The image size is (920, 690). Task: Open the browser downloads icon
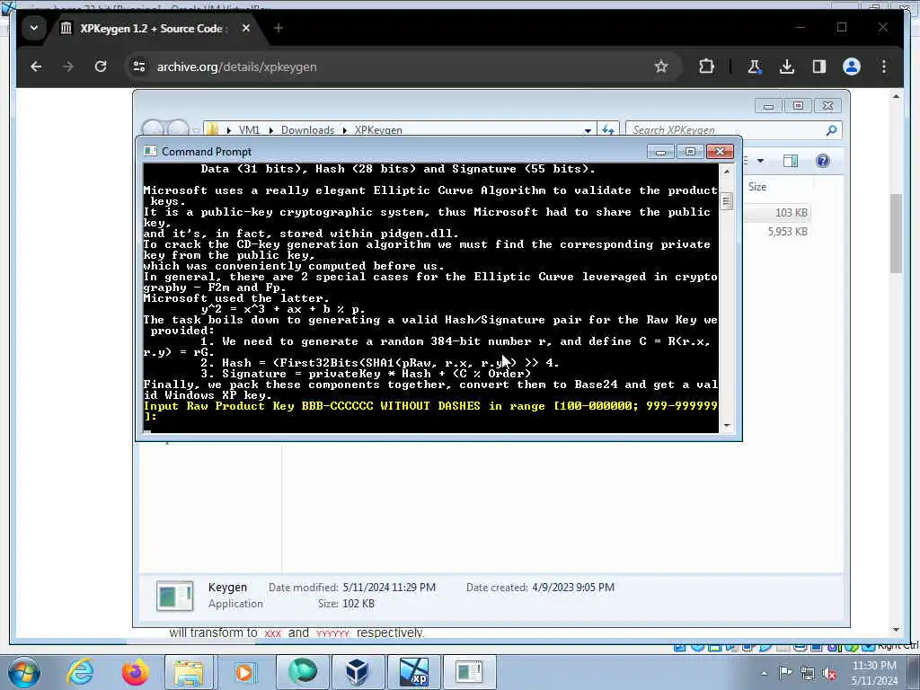point(787,66)
